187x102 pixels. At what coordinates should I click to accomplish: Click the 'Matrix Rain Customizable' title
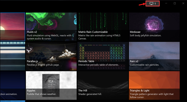93,32
